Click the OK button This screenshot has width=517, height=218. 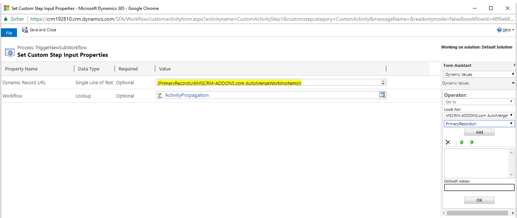[x=479, y=200]
